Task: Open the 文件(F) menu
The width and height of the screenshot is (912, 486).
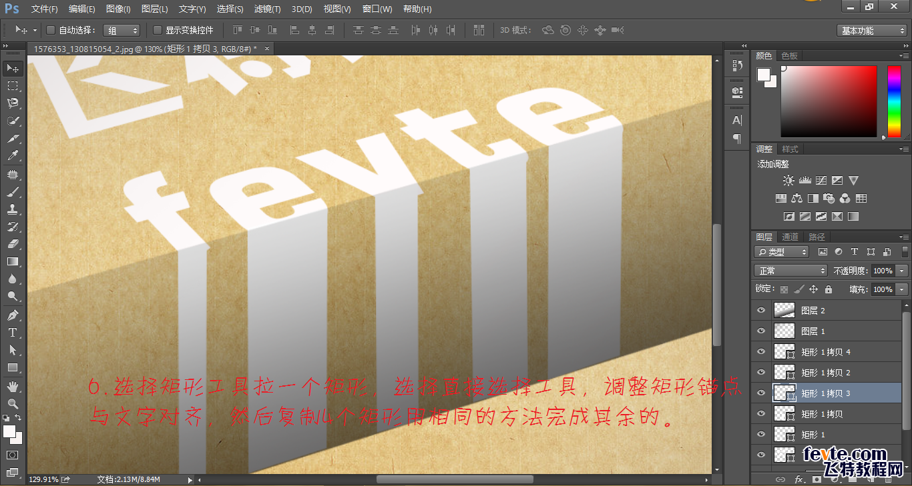Action: [x=45, y=9]
